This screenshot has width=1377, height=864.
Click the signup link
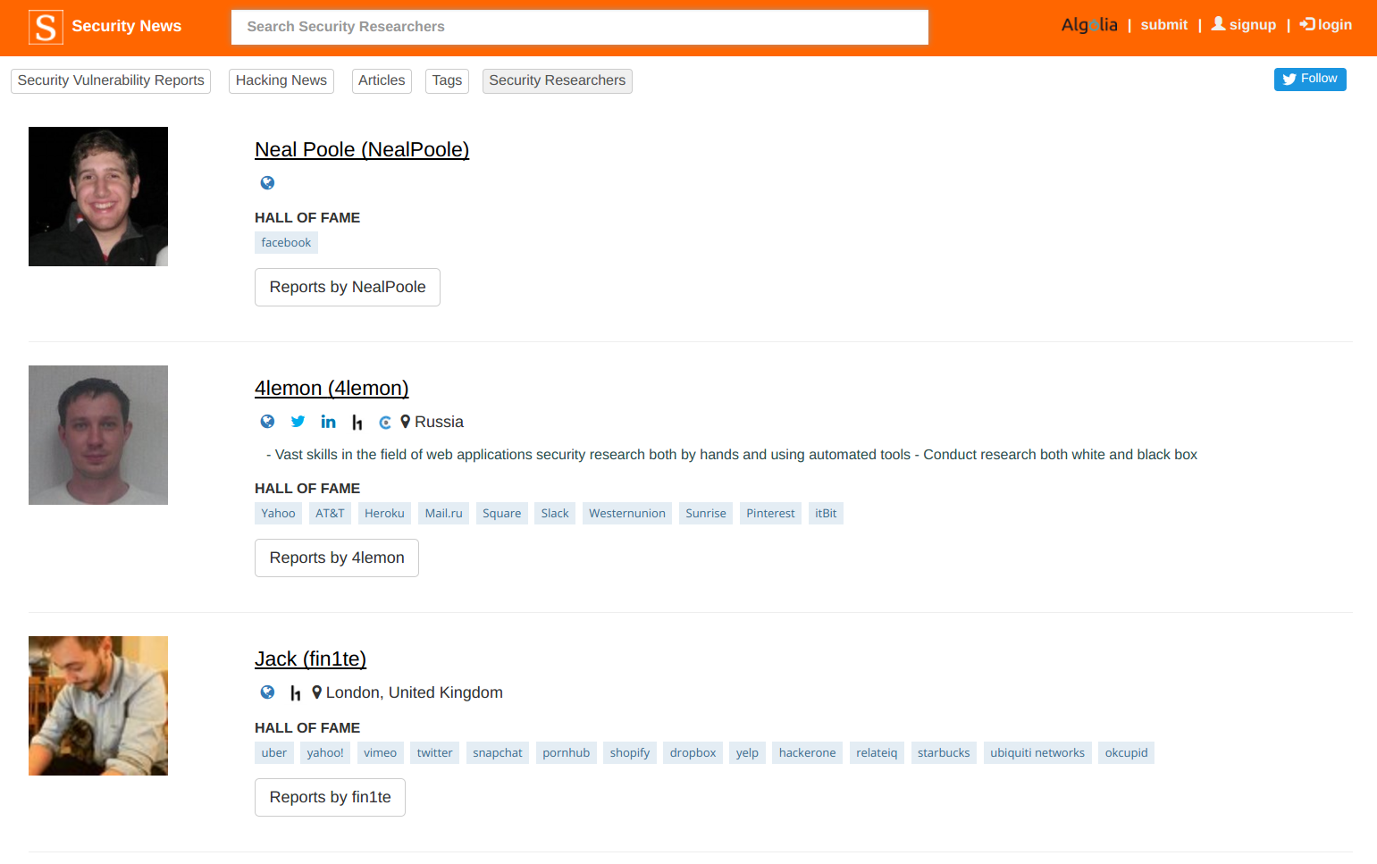point(1244,25)
